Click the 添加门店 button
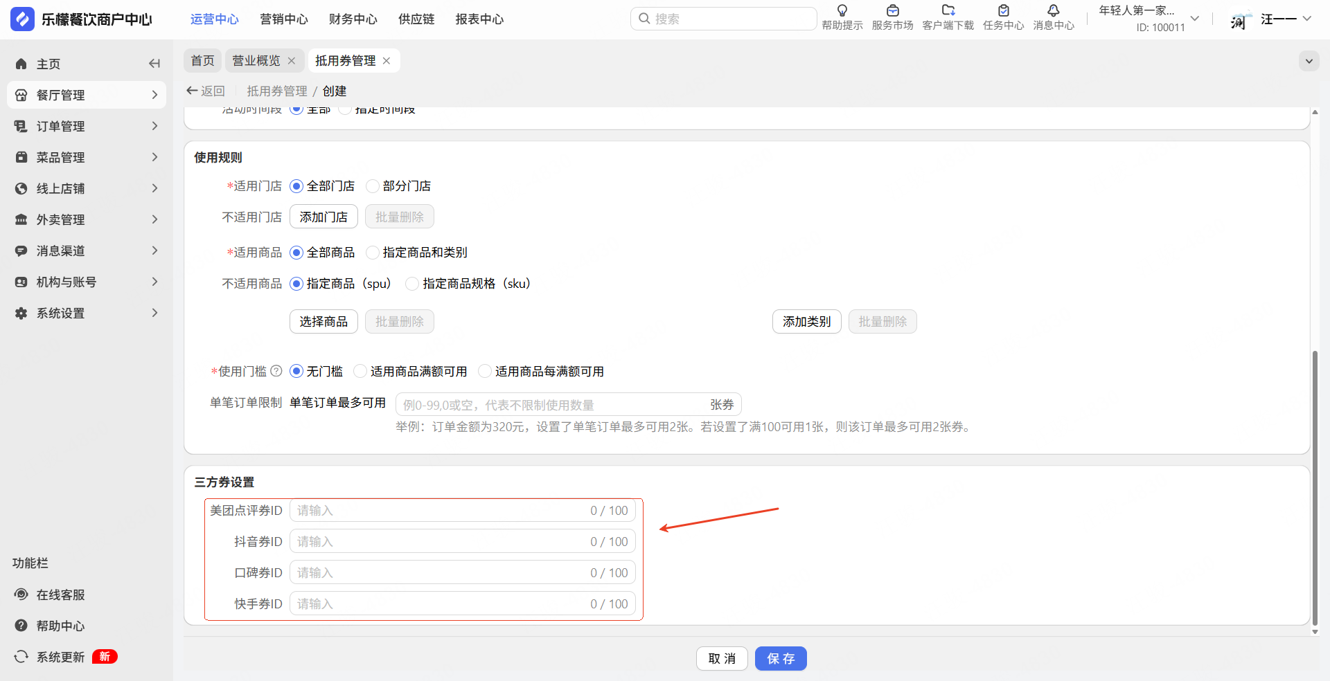Screen dimensions: 1330x681 coord(323,217)
